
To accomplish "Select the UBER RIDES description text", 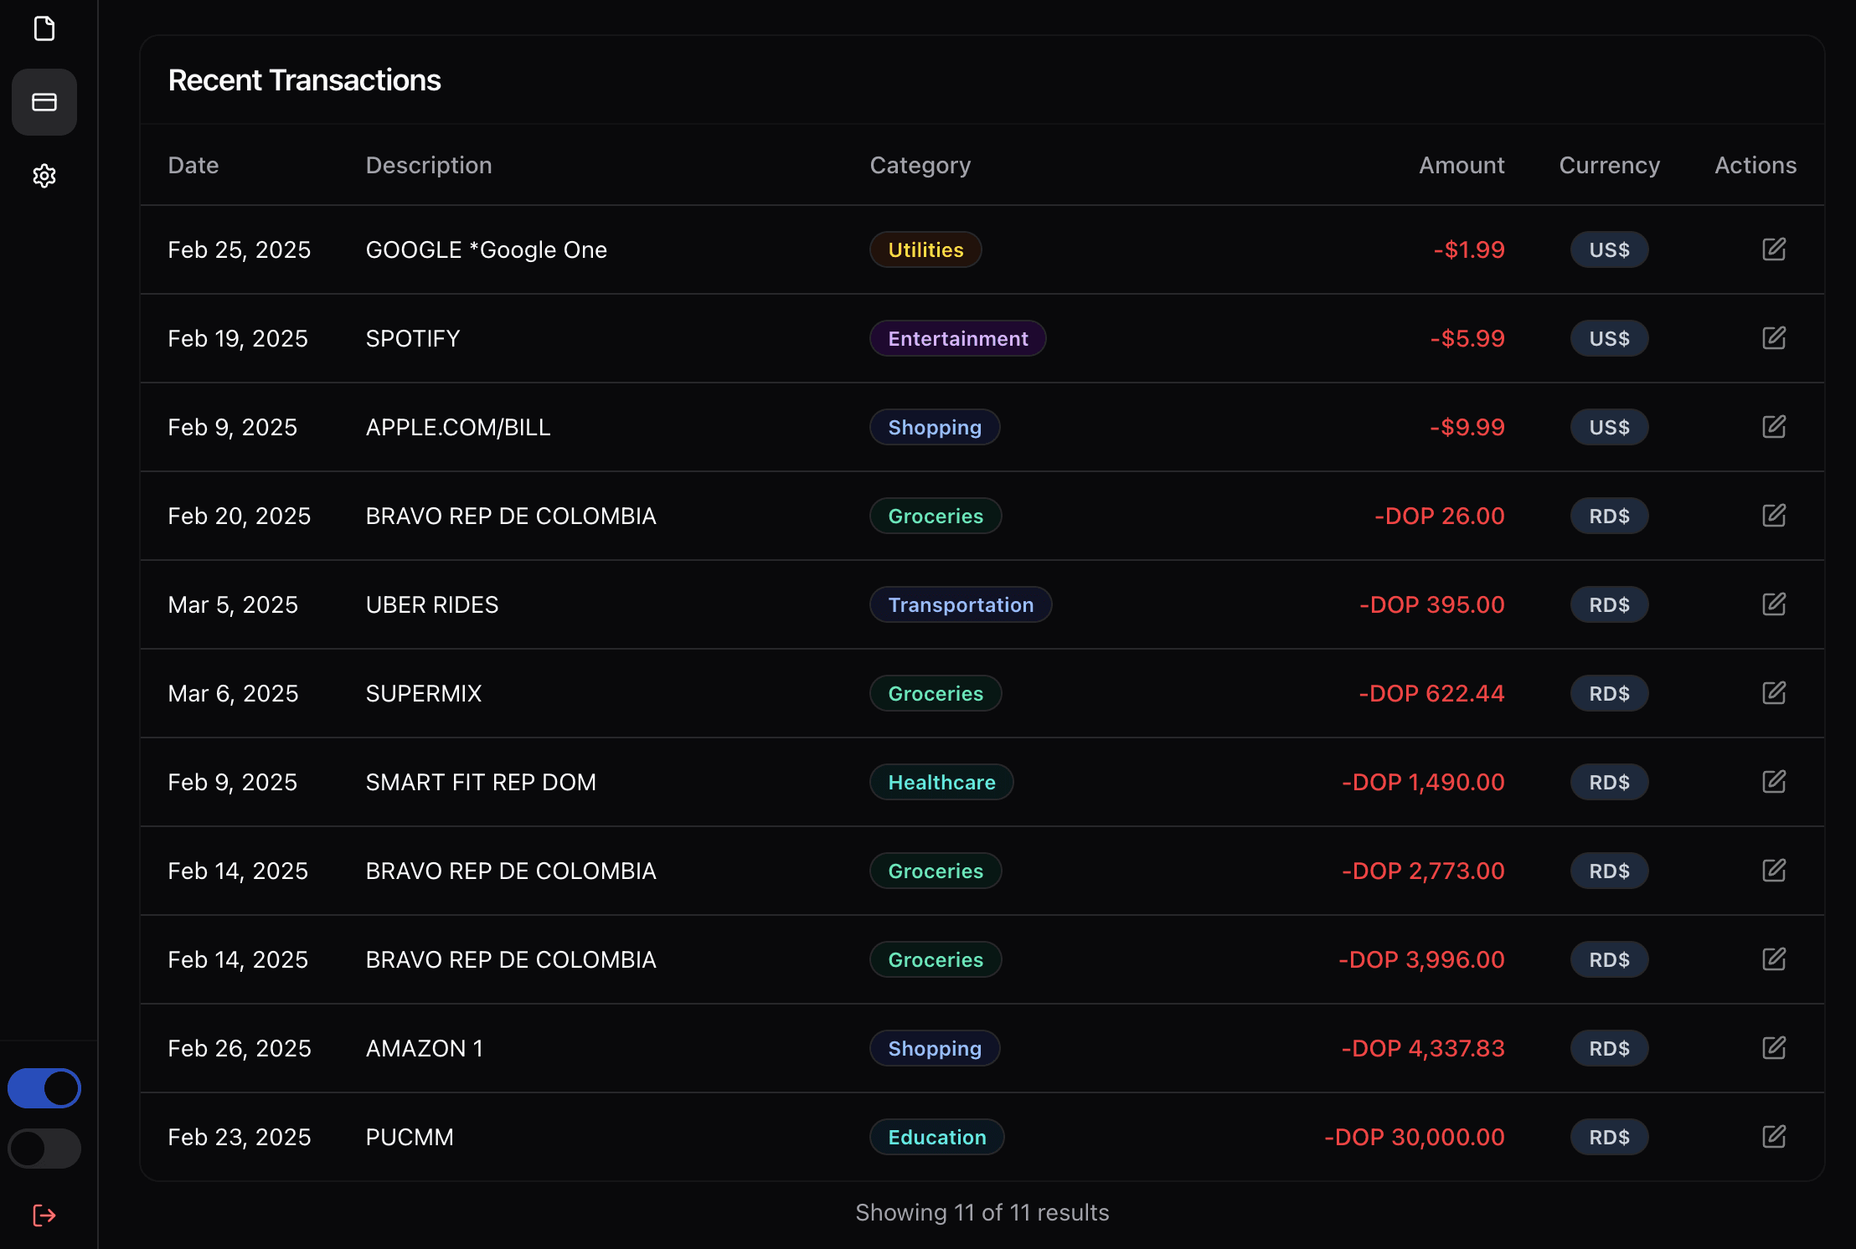I will tap(432, 604).
